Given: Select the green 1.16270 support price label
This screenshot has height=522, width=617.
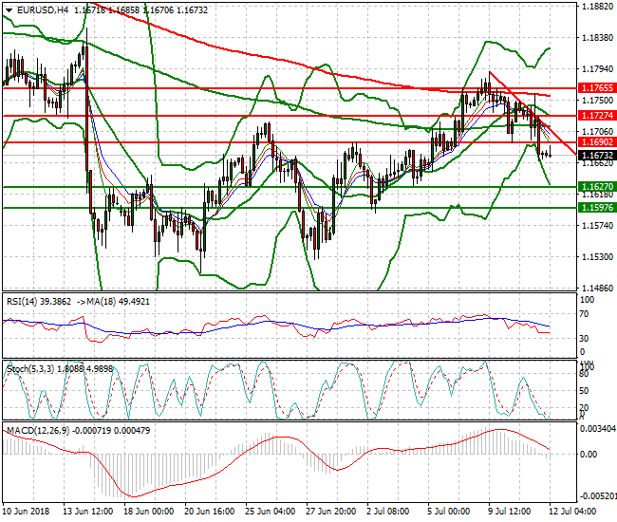Looking at the screenshot, I should point(597,186).
